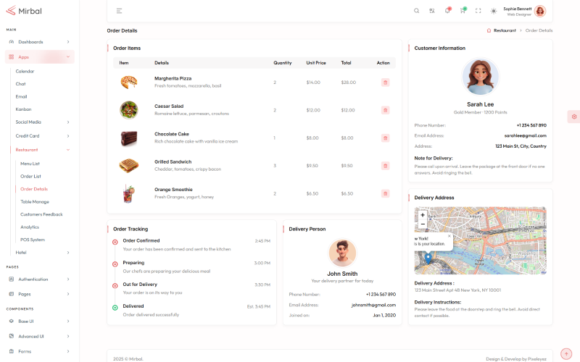Open the Kanban app

pyautogui.click(x=23, y=109)
